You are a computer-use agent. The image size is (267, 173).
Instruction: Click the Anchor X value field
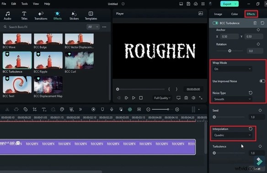coord(229,37)
